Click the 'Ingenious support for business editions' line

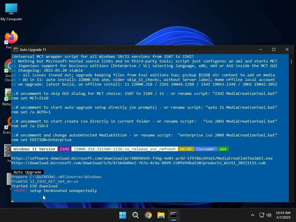(144, 66)
